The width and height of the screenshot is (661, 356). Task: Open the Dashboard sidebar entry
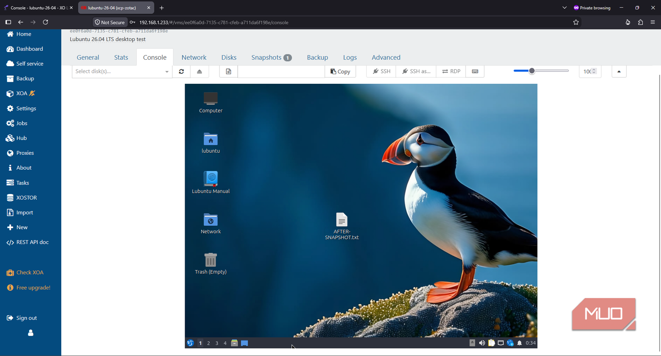point(25,49)
